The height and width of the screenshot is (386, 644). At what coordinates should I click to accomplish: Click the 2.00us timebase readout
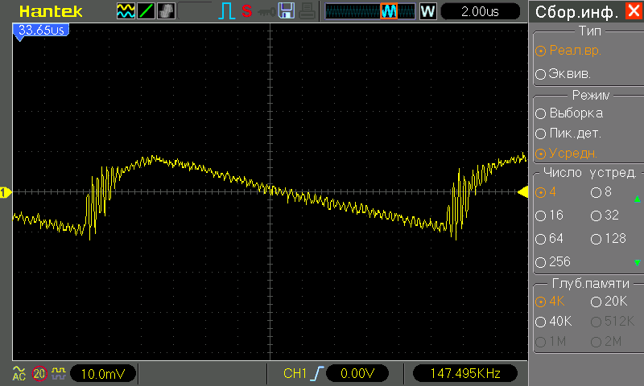click(x=480, y=11)
